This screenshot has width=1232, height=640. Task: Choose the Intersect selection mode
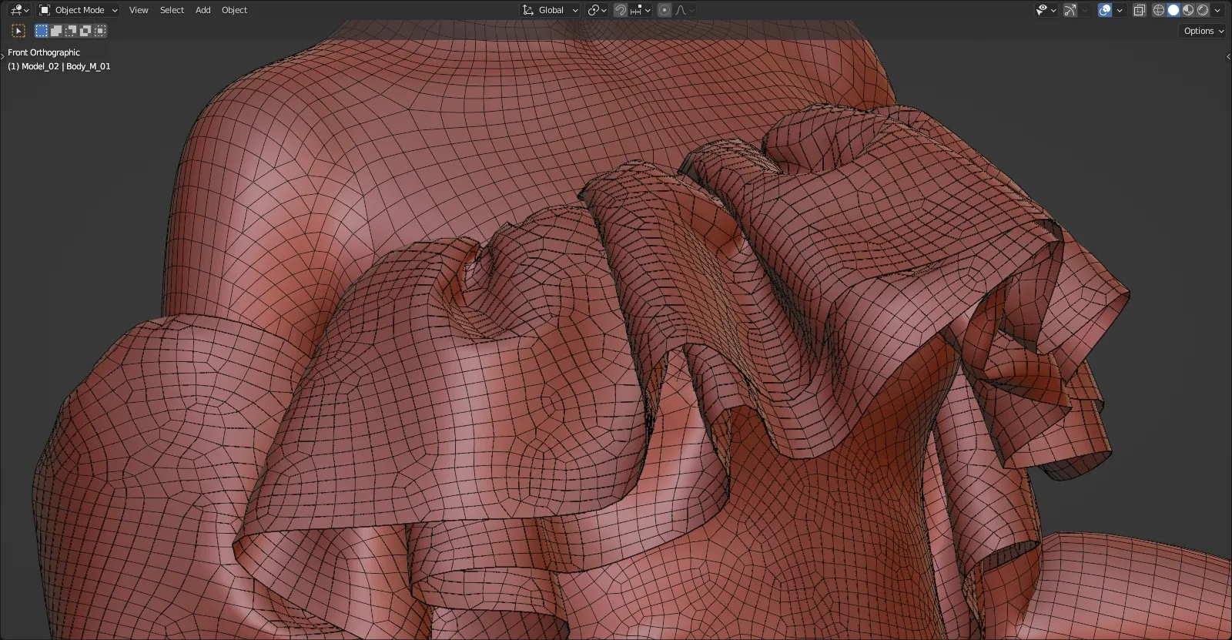[100, 31]
